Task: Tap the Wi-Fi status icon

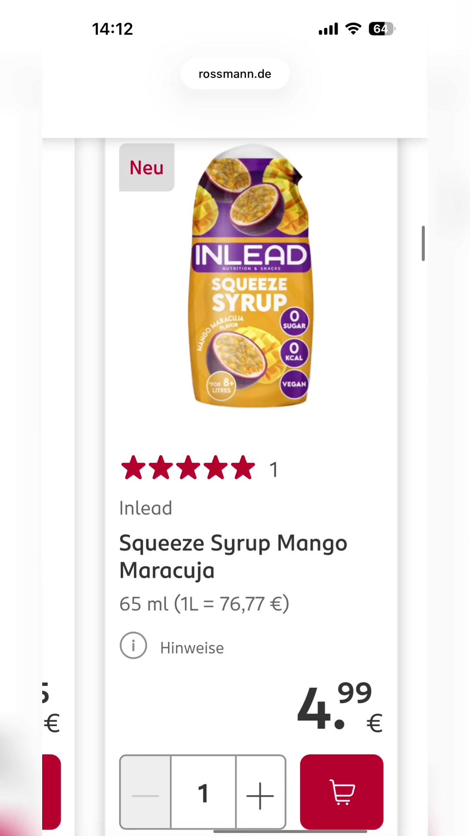Action: coord(353,29)
